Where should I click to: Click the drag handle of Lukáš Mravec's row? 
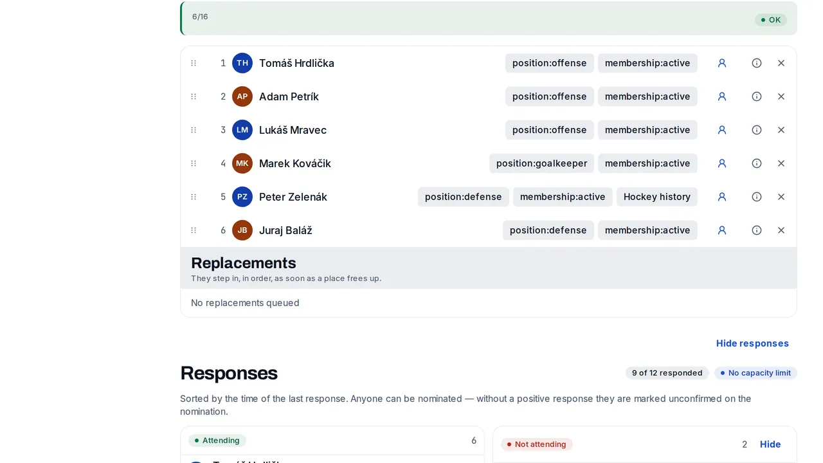(x=194, y=130)
